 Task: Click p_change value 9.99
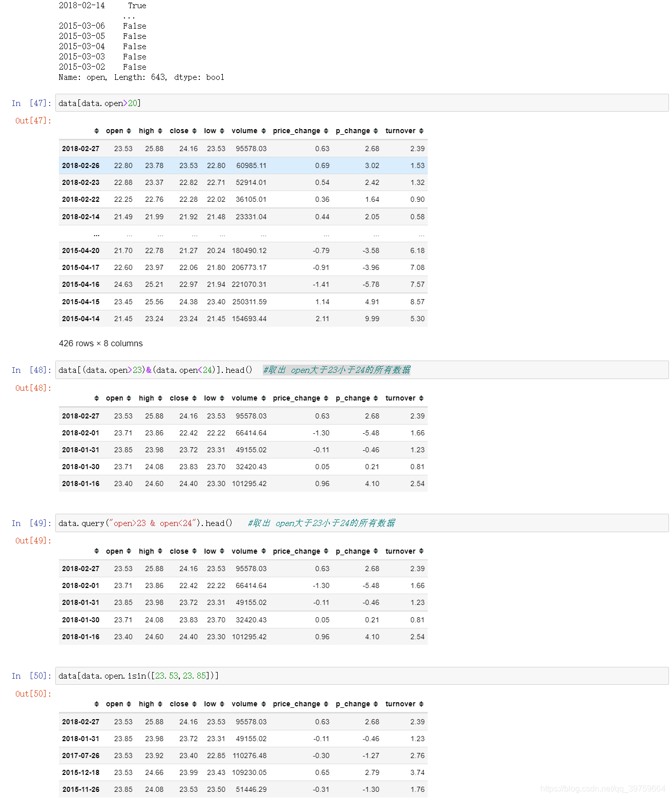click(x=372, y=319)
